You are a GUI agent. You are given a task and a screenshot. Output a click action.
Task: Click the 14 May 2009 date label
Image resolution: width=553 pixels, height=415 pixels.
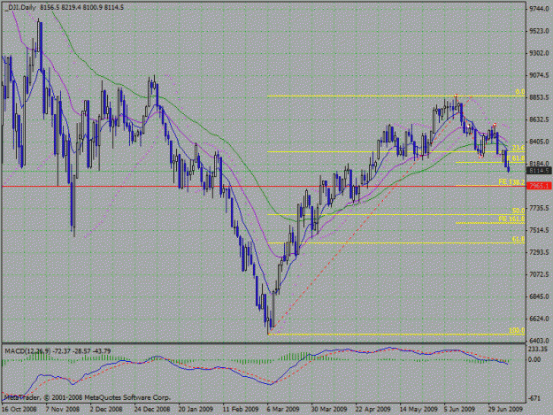click(x=418, y=409)
